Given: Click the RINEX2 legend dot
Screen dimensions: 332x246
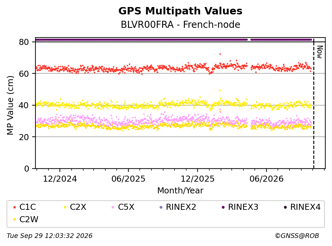Looking at the screenshot, I should click(161, 207).
